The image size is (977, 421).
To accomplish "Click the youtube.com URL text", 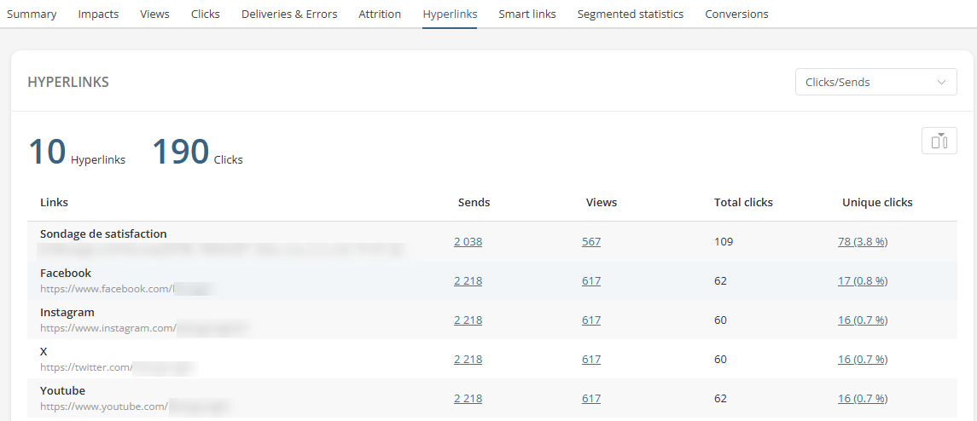I will (x=104, y=407).
